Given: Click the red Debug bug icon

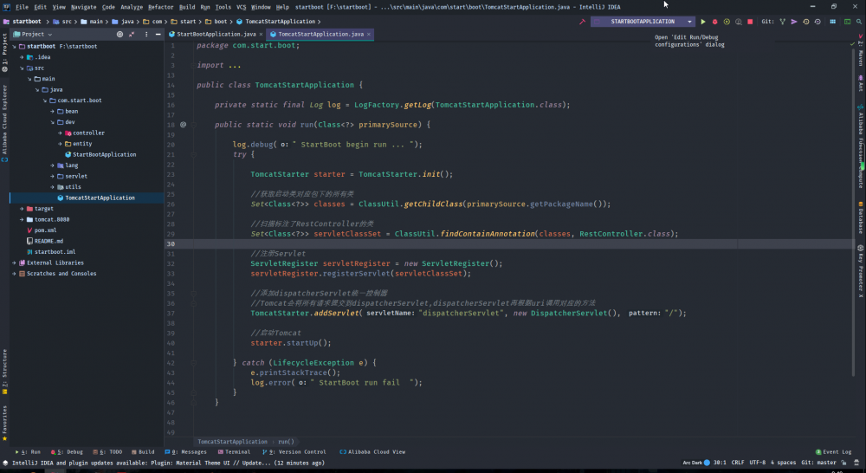Looking at the screenshot, I should (x=714, y=21).
